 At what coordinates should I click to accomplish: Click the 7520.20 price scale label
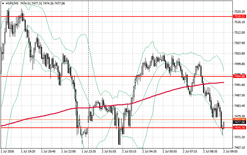coord(240,12)
